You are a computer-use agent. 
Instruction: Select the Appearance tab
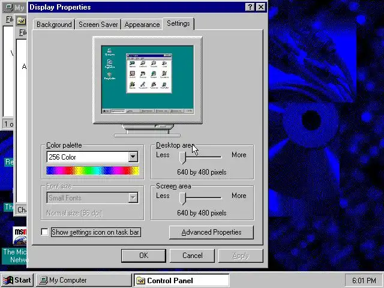point(142,25)
